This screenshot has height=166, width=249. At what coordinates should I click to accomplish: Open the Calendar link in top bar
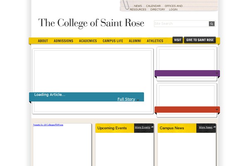tap(153, 6)
